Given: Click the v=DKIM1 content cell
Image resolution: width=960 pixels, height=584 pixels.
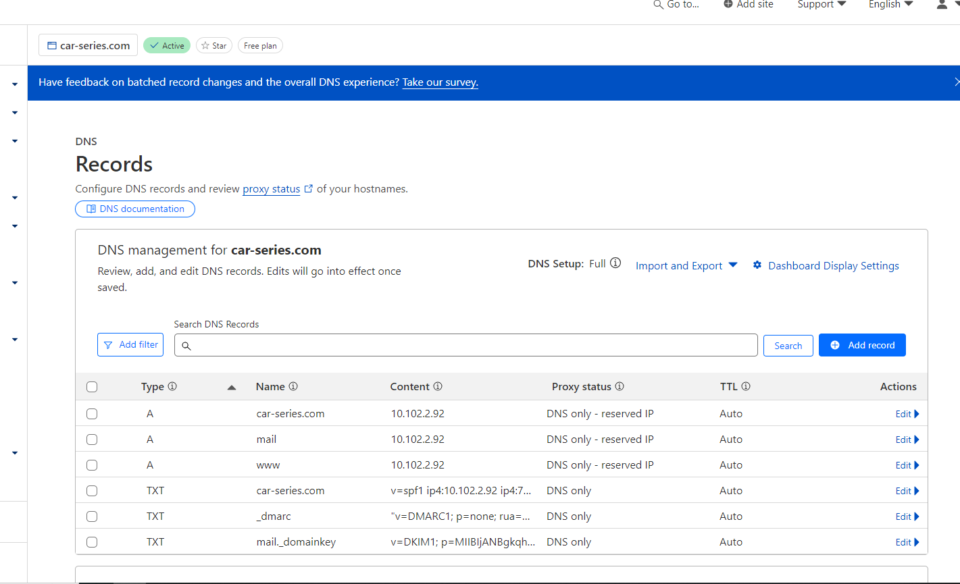Looking at the screenshot, I should click(463, 542).
